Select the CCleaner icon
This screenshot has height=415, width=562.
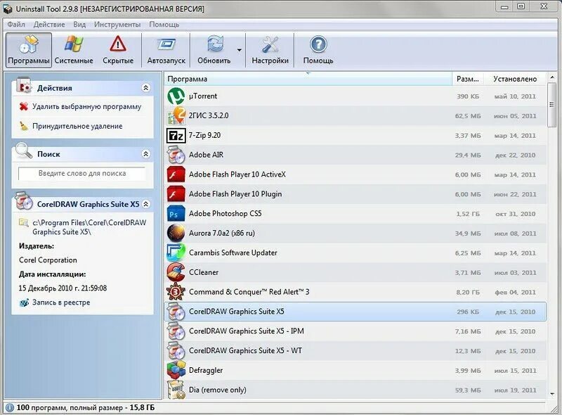[x=176, y=272]
